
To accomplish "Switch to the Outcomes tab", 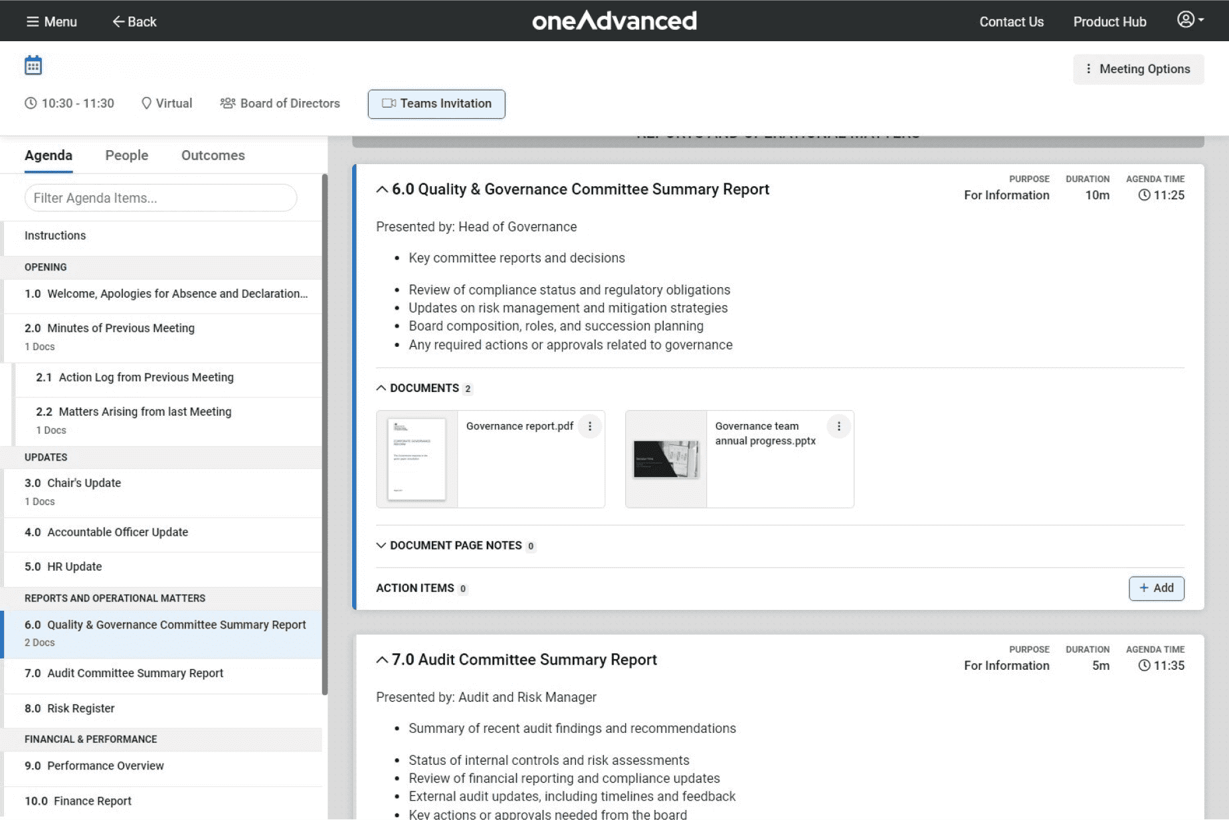I will pyautogui.click(x=213, y=155).
